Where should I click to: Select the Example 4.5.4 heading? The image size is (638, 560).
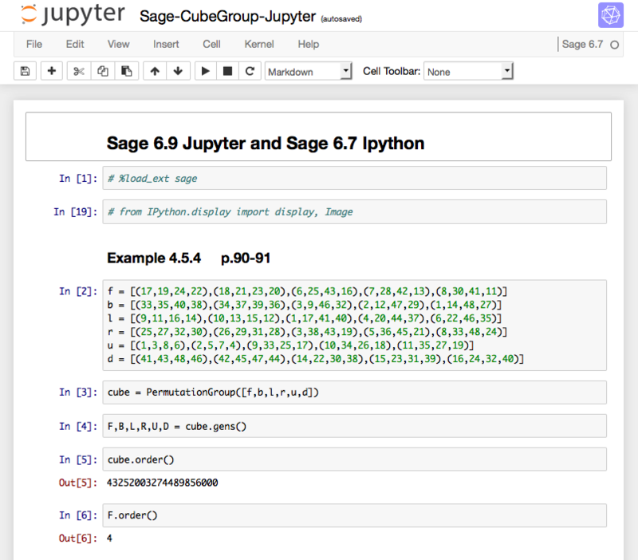click(188, 258)
